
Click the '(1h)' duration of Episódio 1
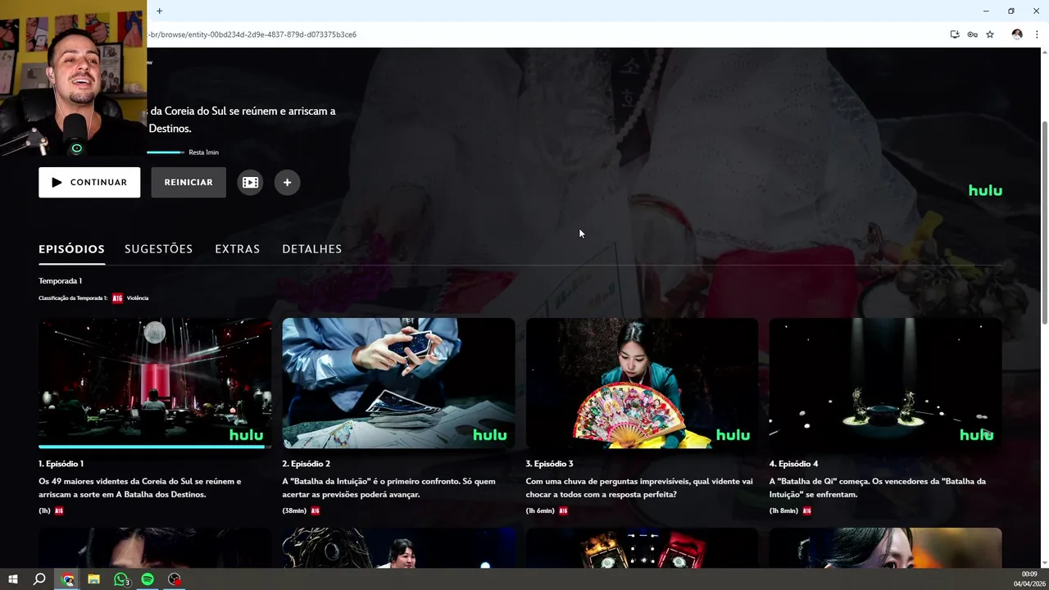[x=44, y=511]
